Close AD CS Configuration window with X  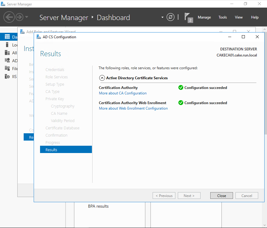click(257, 37)
